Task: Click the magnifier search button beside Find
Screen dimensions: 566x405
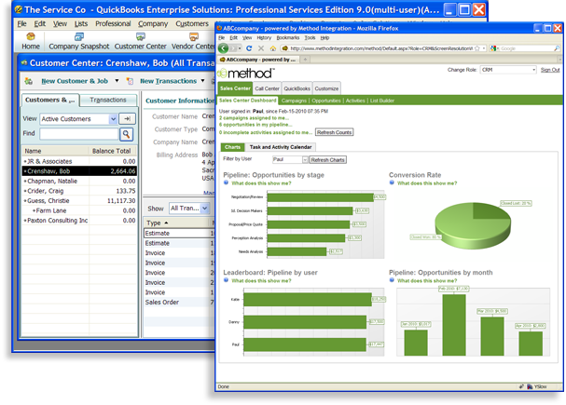Action: pyautogui.click(x=126, y=134)
